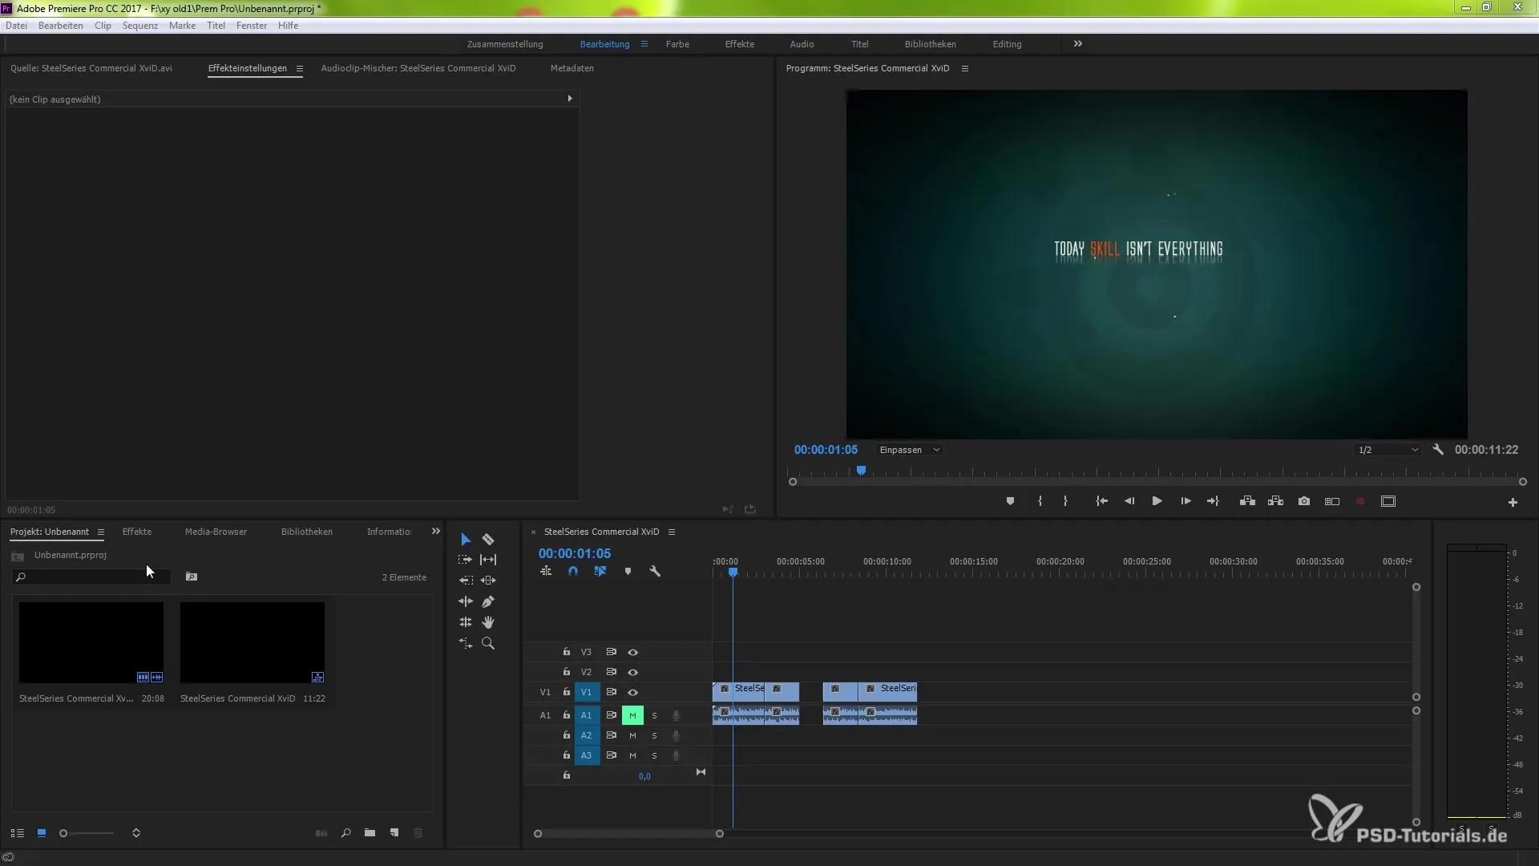The width and height of the screenshot is (1539, 866).
Task: Open SteelSeries sequence panel menu
Action: [672, 532]
